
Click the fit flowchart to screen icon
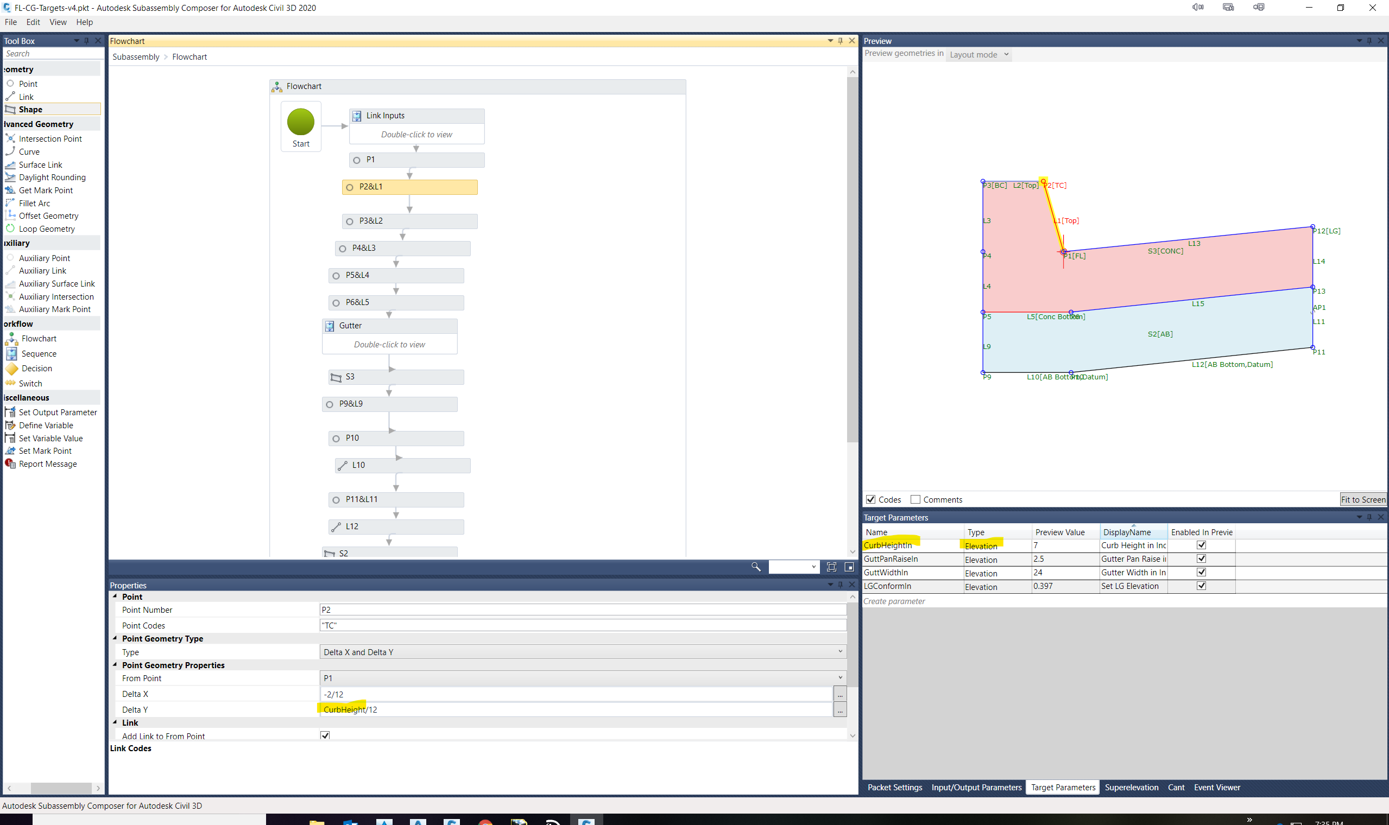pyautogui.click(x=831, y=567)
